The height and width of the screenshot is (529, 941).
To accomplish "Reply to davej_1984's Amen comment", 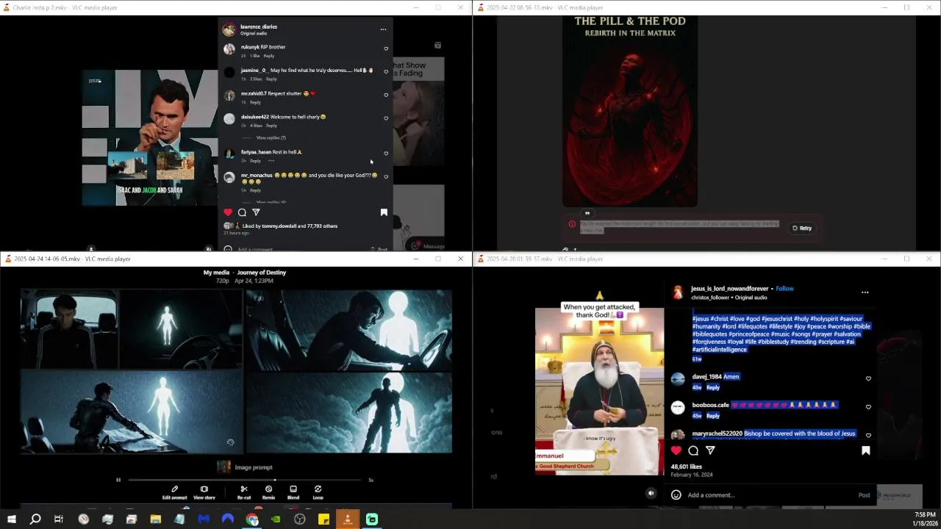I will [713, 387].
